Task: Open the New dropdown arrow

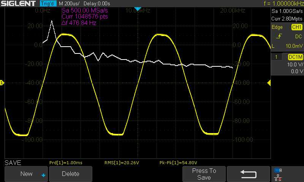Action: click(43, 175)
